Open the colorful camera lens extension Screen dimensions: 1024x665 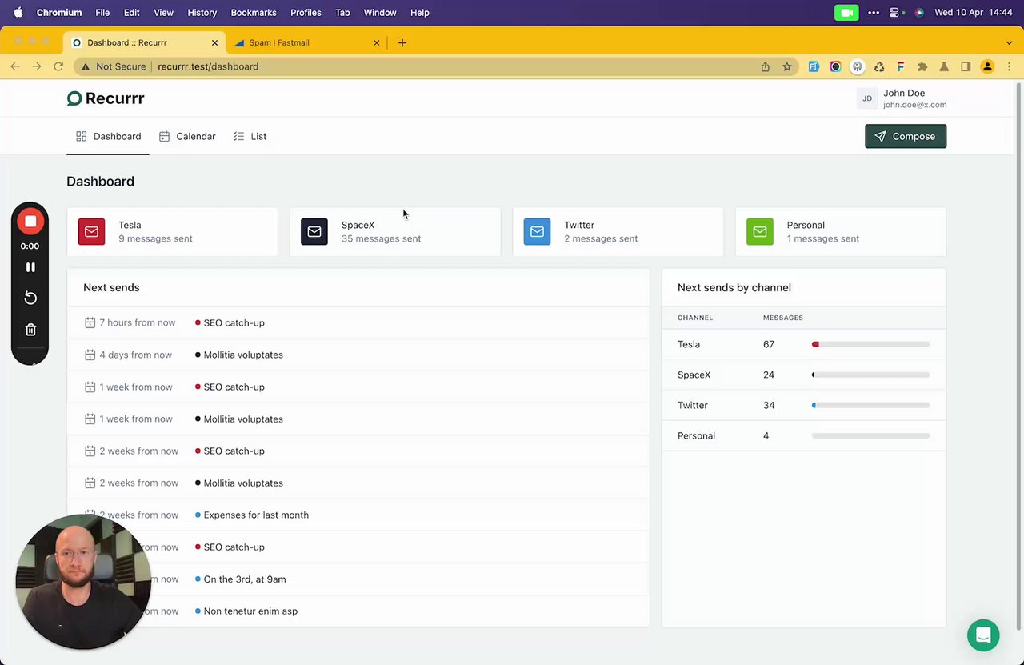835,66
